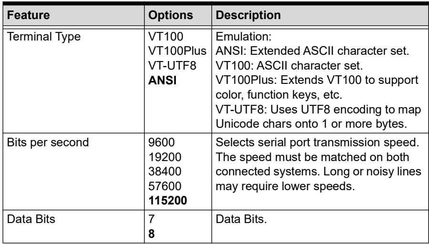
Task: Choose the 57600 speed option
Action: (165, 186)
